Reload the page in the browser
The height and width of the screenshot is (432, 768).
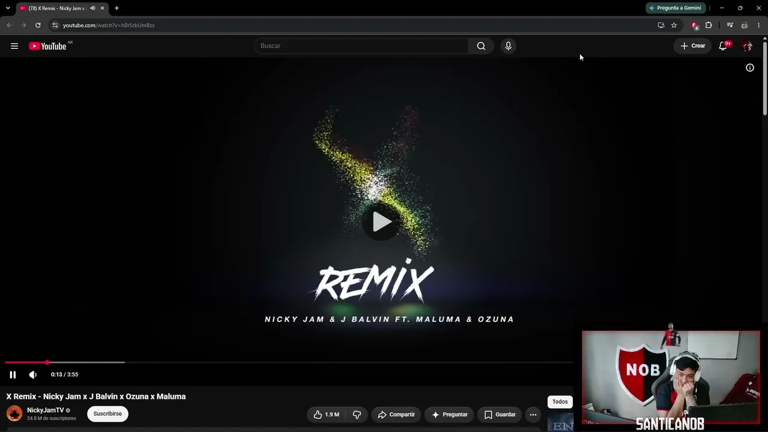(38, 25)
